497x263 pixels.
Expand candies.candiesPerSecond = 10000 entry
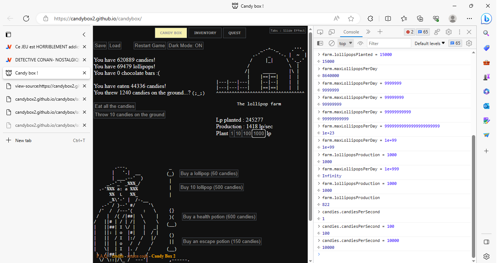(x=319, y=240)
